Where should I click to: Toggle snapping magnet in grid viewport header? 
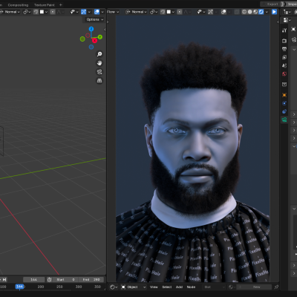(x=36, y=12)
